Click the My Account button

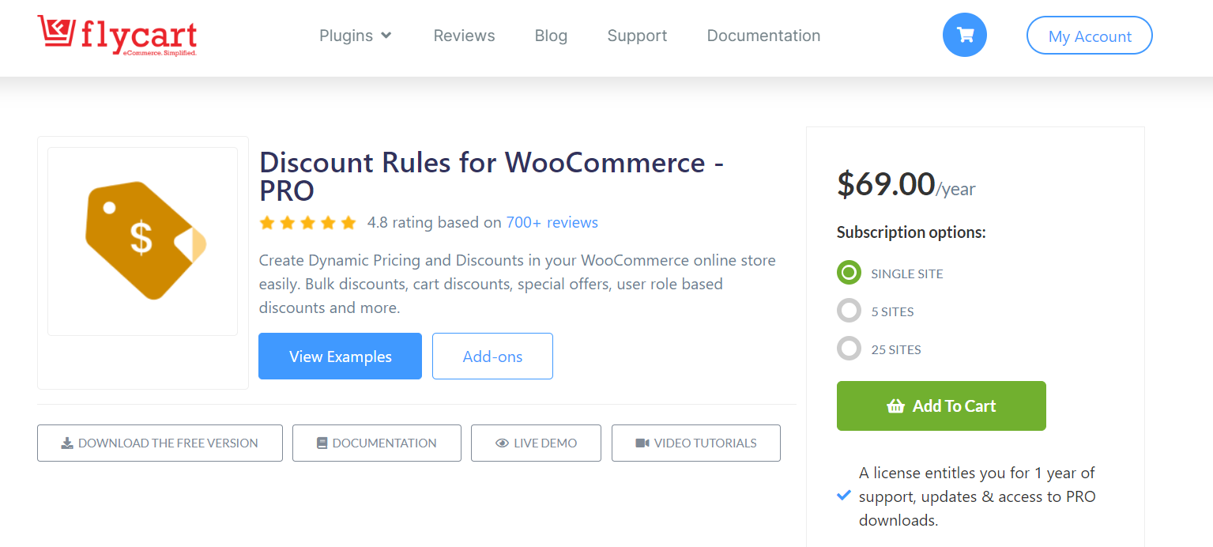1090,36
